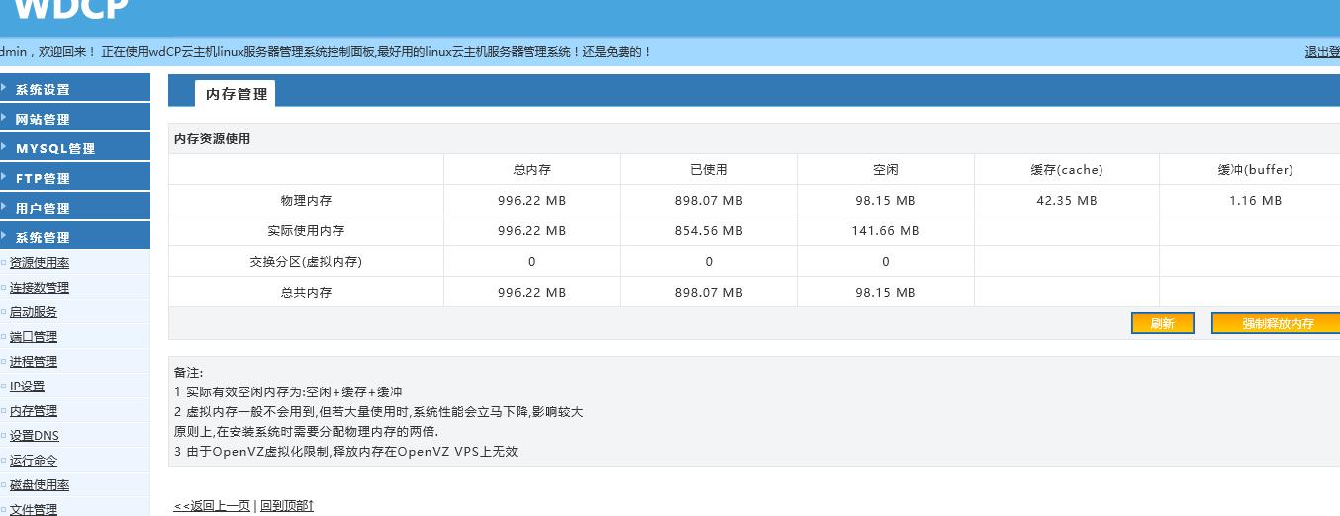Screen dimensions: 1340x516
Task: Open 磁盘使用率 sidebar link
Action: pyautogui.click(x=40, y=485)
